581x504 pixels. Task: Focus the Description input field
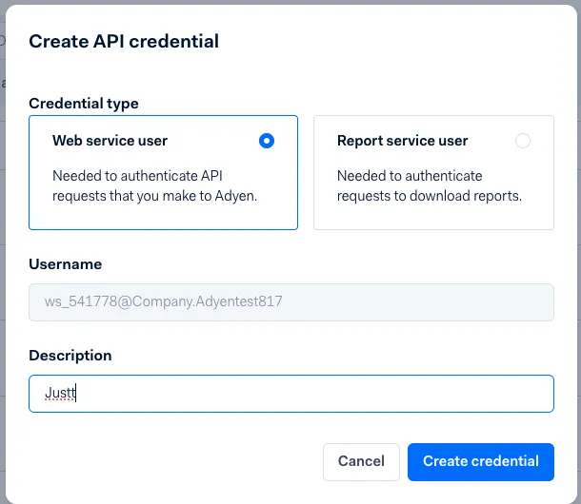point(291,394)
